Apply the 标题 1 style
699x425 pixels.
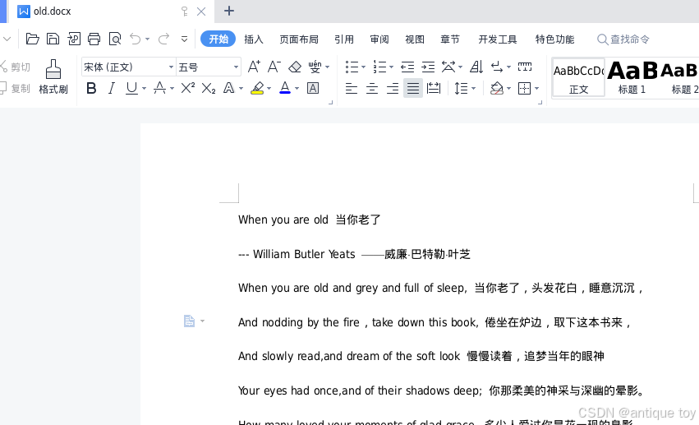632,77
